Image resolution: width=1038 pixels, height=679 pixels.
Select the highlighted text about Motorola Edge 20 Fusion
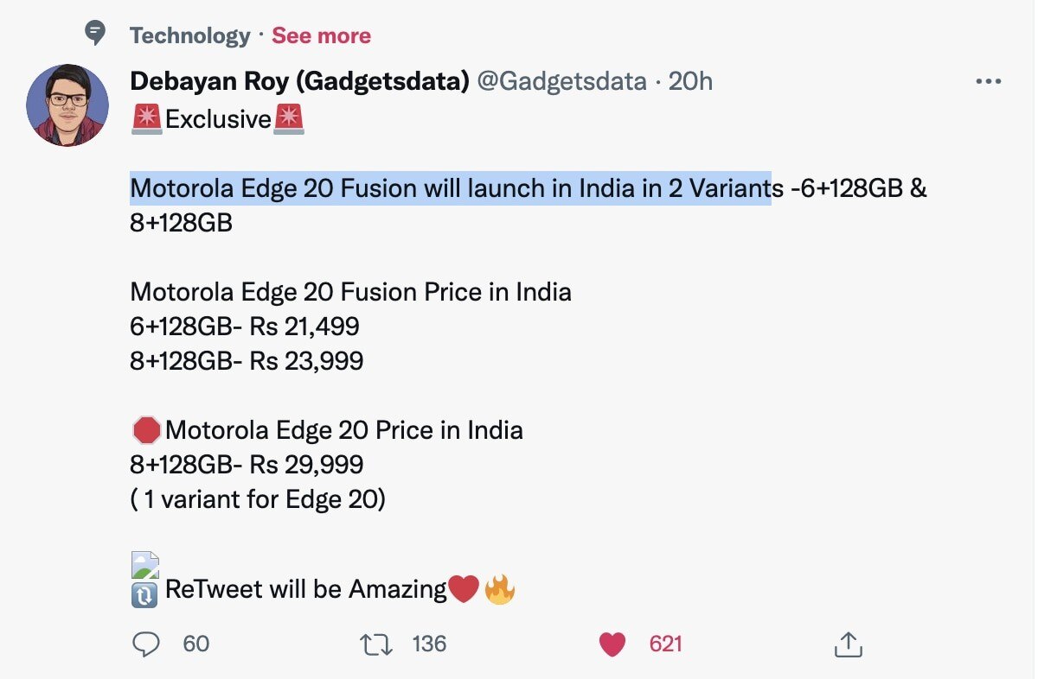pos(450,187)
